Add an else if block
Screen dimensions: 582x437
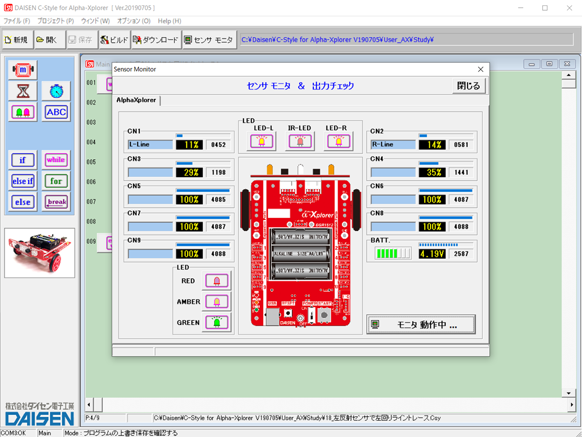point(22,181)
